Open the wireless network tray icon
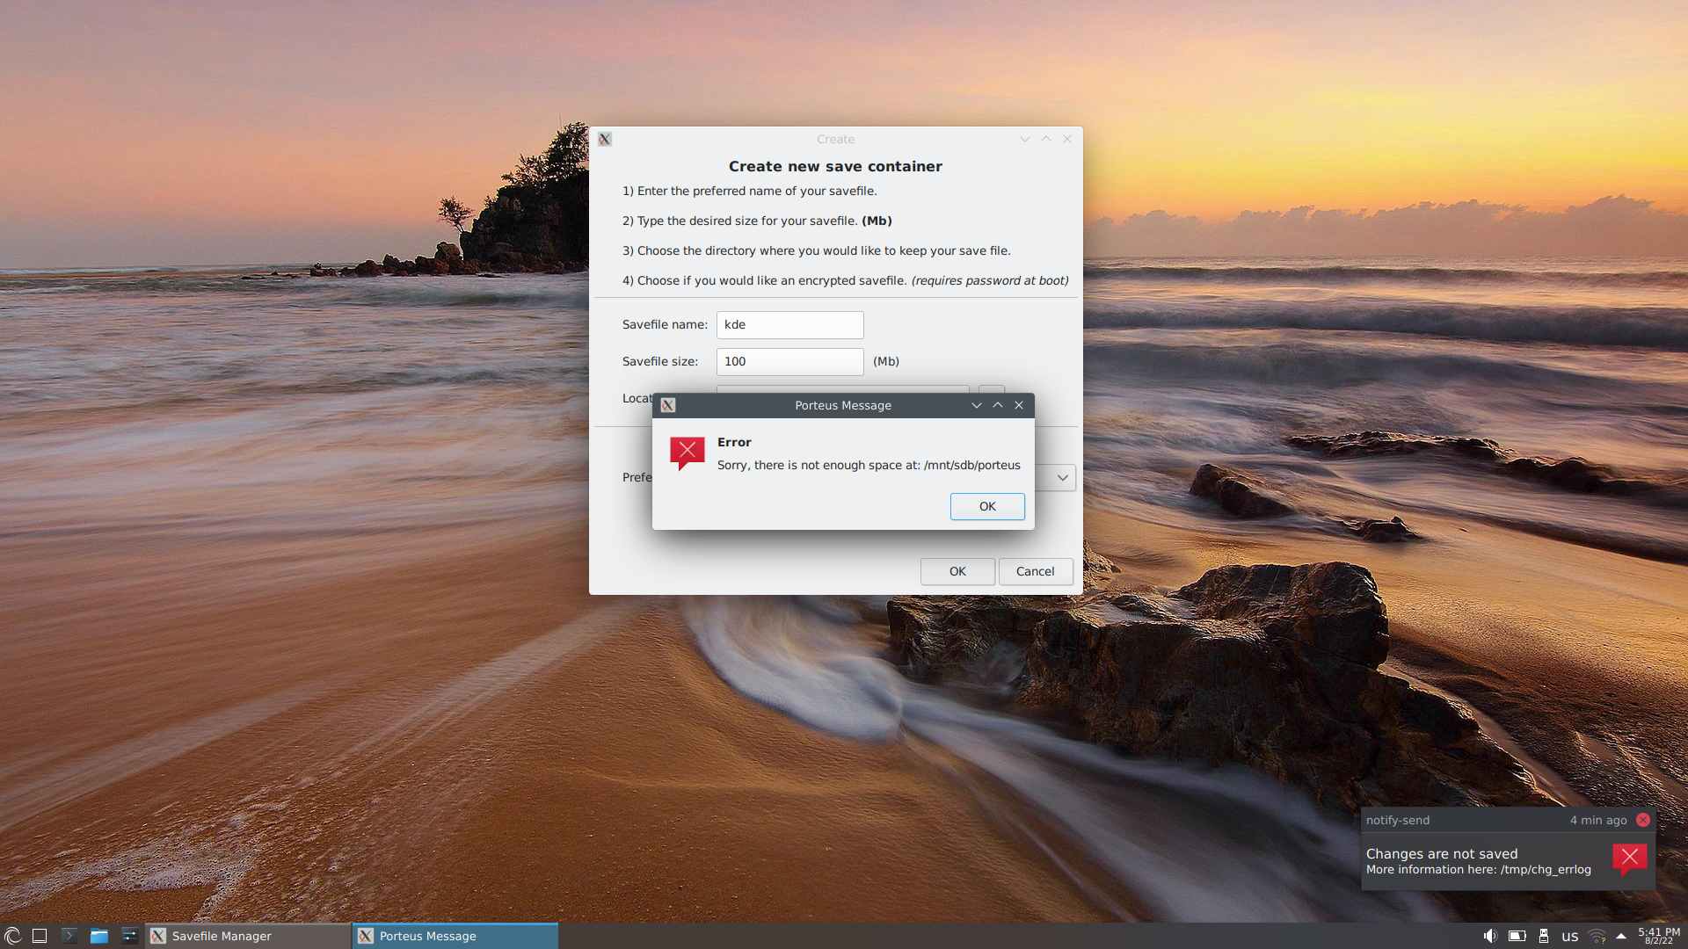This screenshot has width=1688, height=949. click(1597, 936)
